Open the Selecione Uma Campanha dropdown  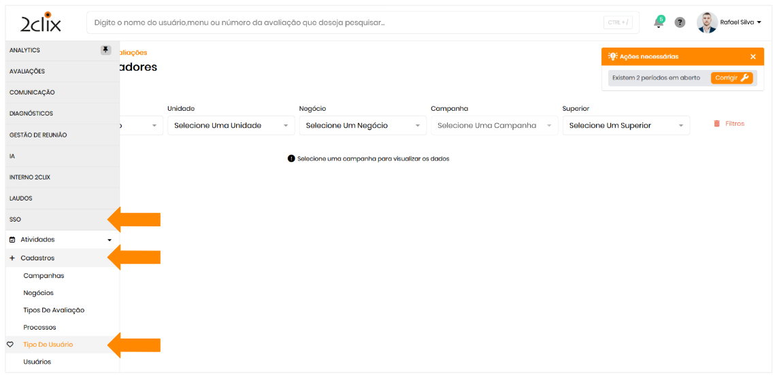point(494,126)
